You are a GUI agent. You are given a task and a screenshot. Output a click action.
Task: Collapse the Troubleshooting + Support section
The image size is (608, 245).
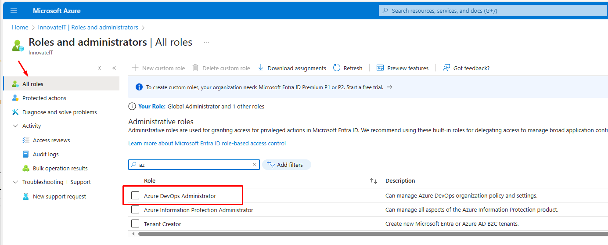[15, 182]
